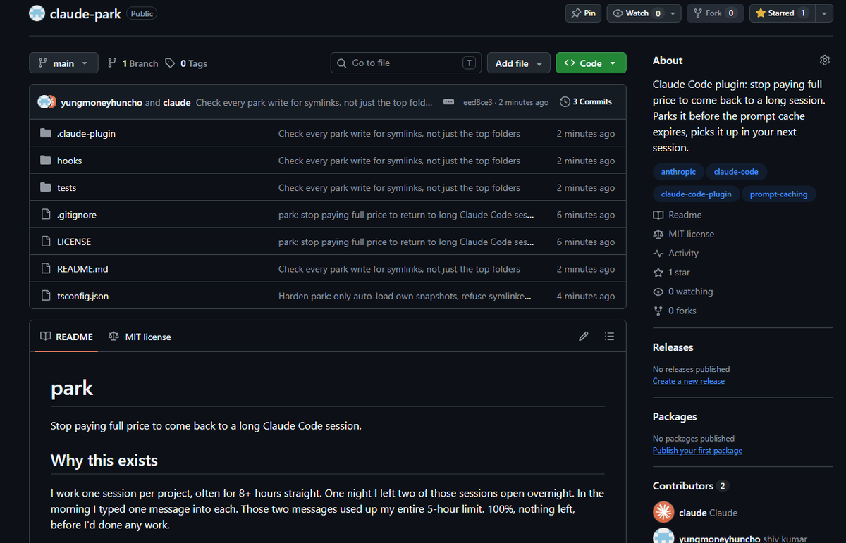Expand the Add file dropdown

click(519, 63)
